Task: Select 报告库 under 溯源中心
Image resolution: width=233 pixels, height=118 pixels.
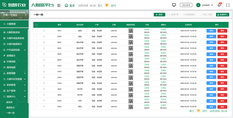Action: click(x=9, y=102)
